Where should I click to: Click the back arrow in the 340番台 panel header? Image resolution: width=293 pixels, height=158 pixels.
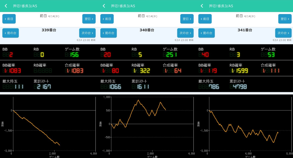click(104, 6)
